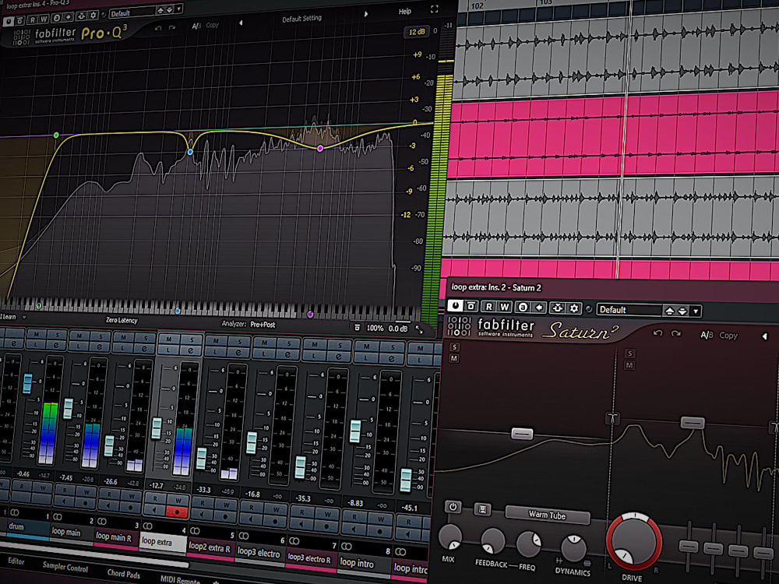Open Pro-Q 3 12 dB display range selector
The image size is (779, 584).
tap(416, 32)
